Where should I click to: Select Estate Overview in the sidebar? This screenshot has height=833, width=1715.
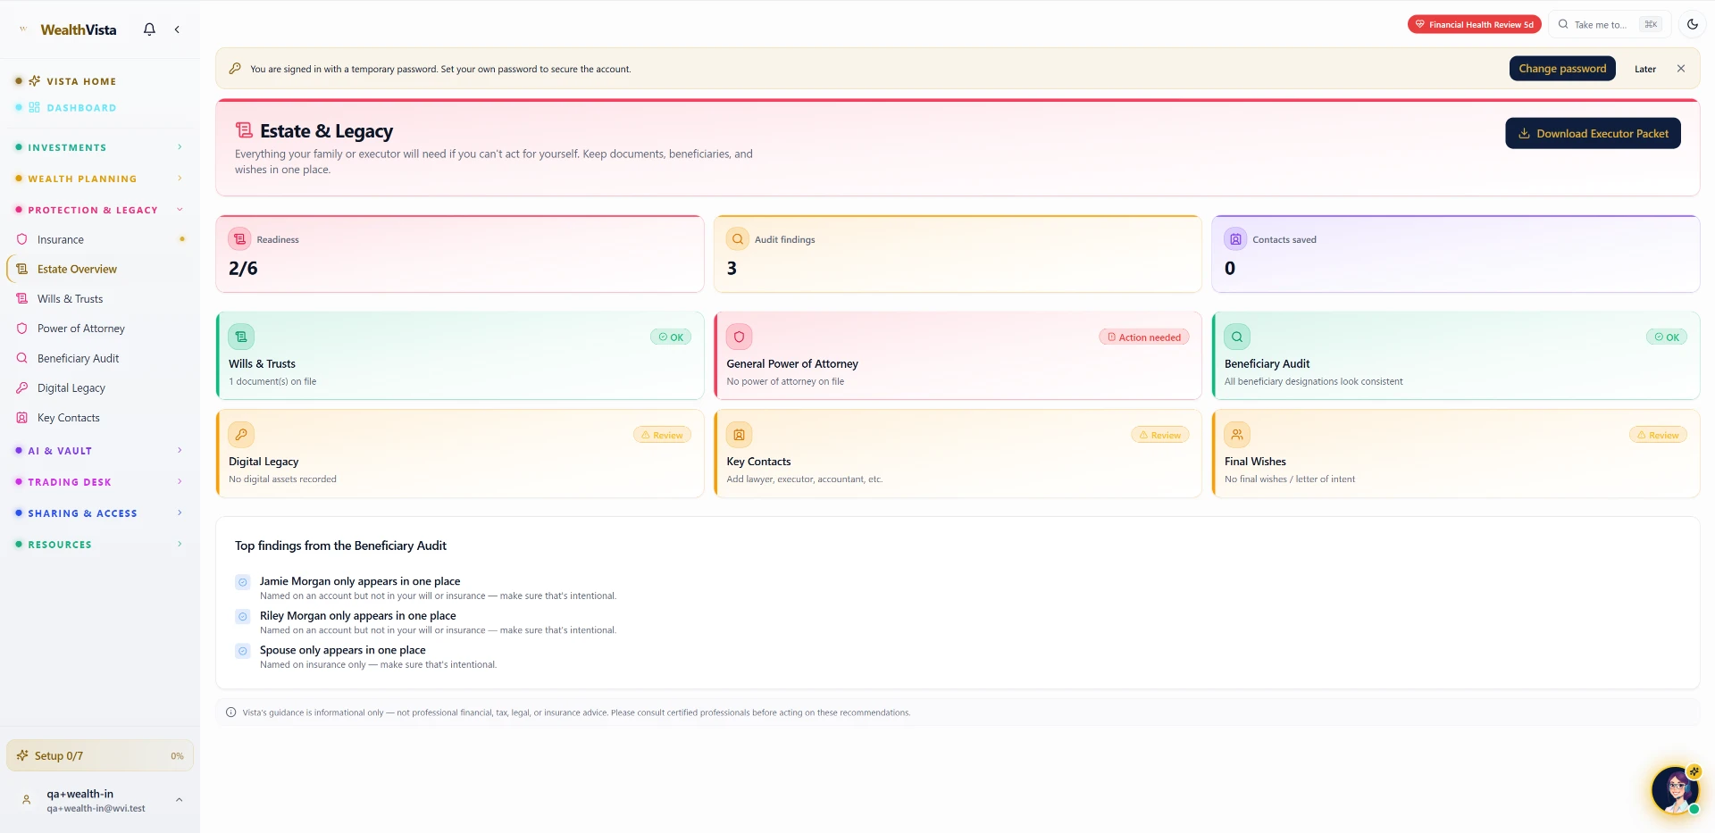click(x=100, y=269)
